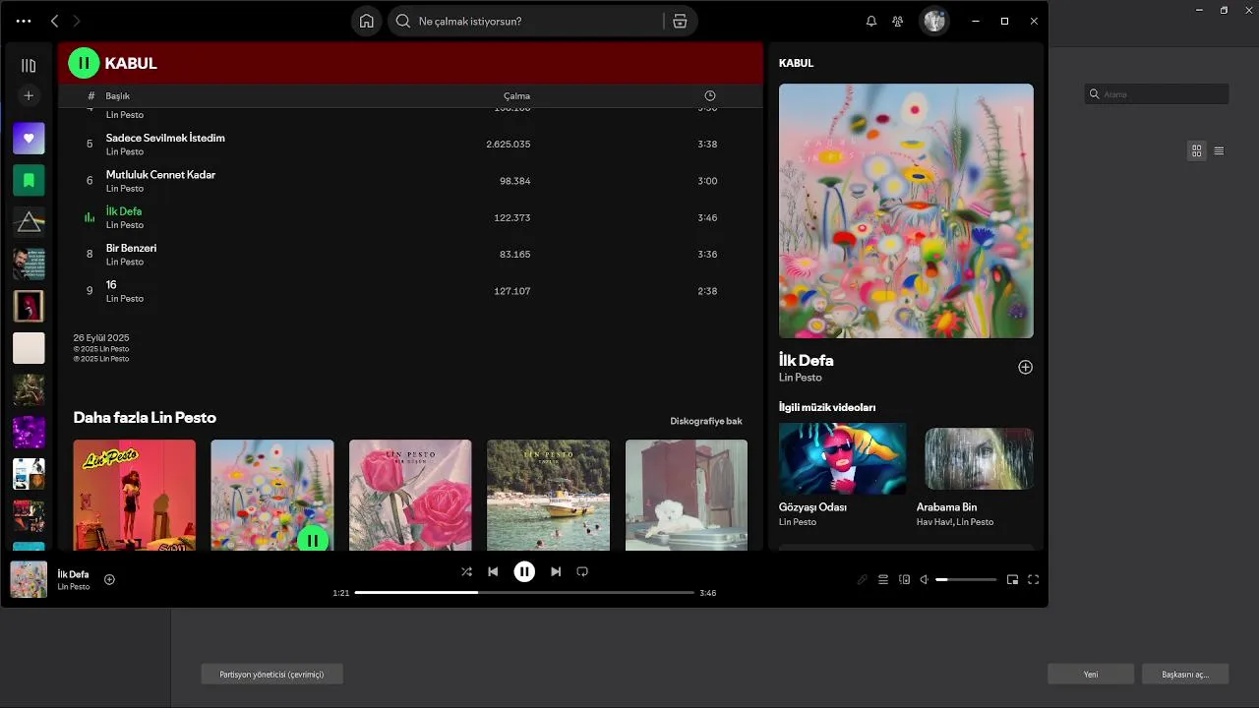Open Lin Pesto artist in now playing panel
This screenshot has width=1259, height=708.
(801, 378)
